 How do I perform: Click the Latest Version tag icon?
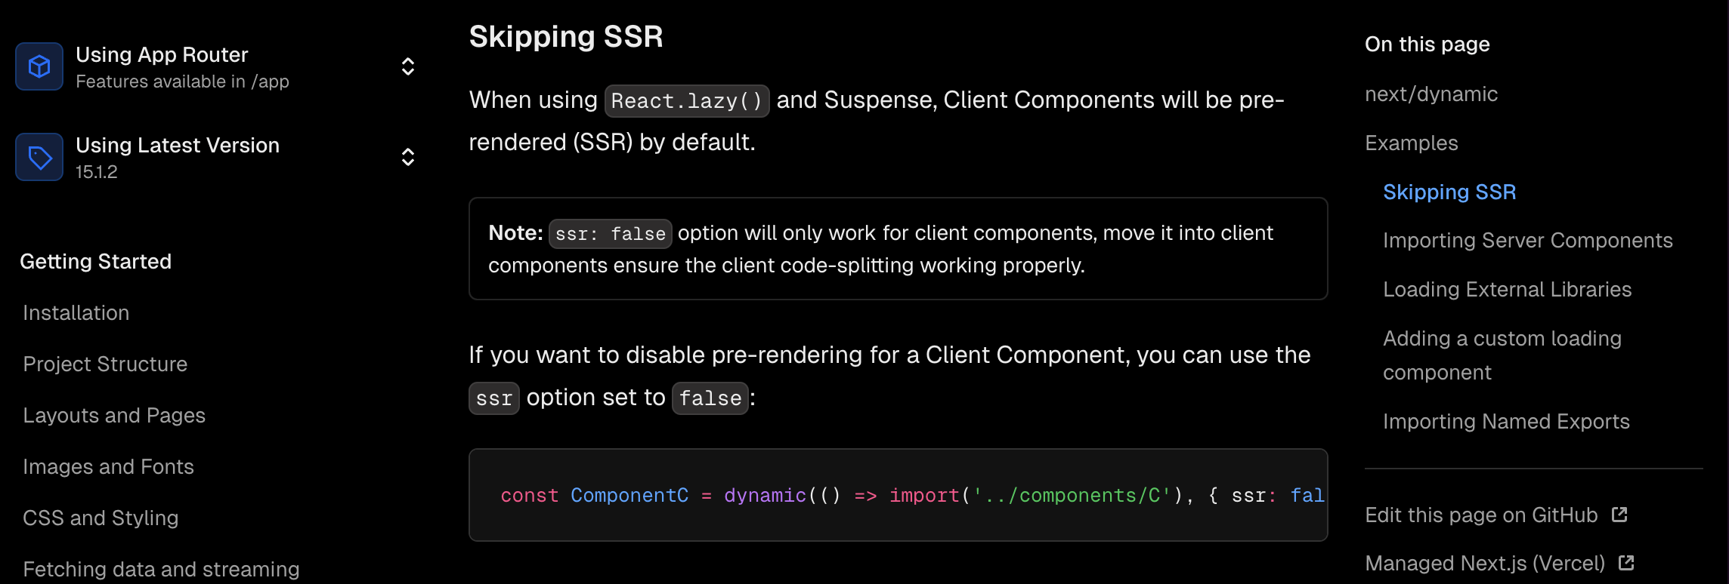click(39, 157)
